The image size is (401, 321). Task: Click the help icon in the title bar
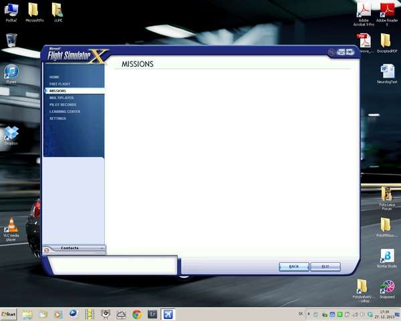tap(331, 52)
